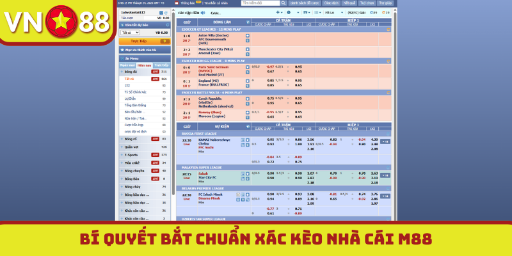The width and height of the screenshot is (512, 256).
Task: Expand the 'Quần vợt' sport category
Action: click(x=145, y=147)
